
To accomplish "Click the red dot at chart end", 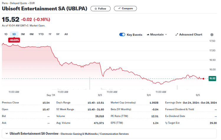I will point(203,79).
